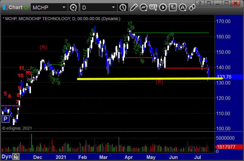
Task: Open the circled A alerts menu
Action: [183, 7]
